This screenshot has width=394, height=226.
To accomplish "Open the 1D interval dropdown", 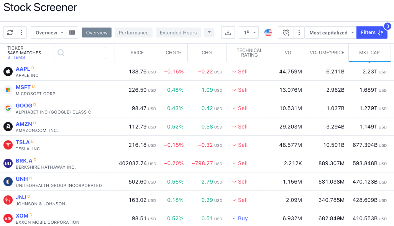I will (x=249, y=33).
